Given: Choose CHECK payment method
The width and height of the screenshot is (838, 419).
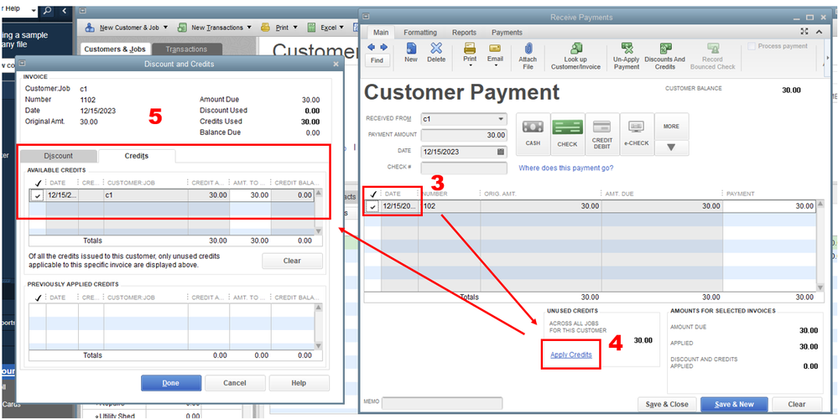Looking at the screenshot, I should [568, 133].
